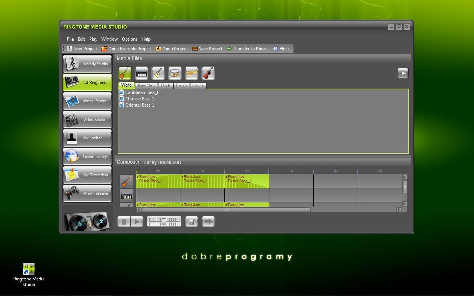This screenshot has width=474, height=296.
Task: Open My Reminders section
Action: pos(87,175)
